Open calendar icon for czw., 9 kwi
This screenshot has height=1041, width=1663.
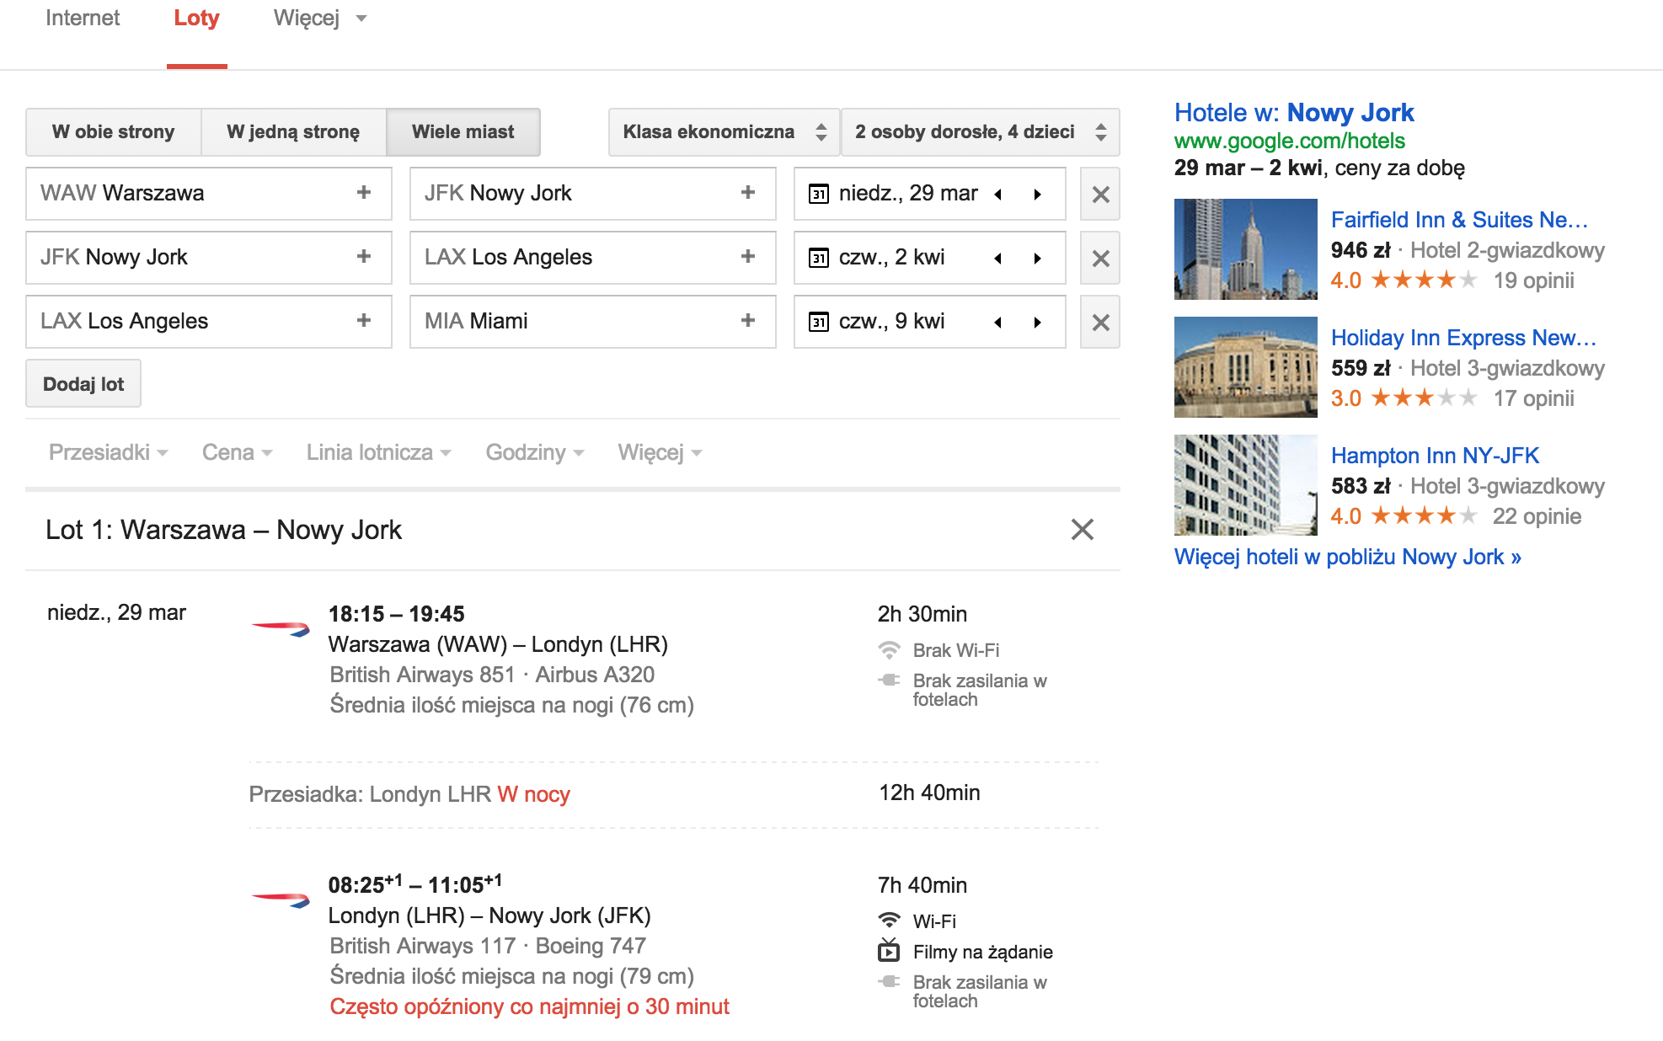819,322
